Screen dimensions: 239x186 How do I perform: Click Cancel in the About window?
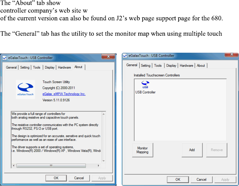point(79,178)
